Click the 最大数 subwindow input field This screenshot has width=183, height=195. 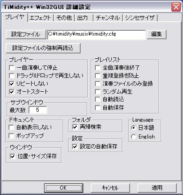click(x=38, y=110)
